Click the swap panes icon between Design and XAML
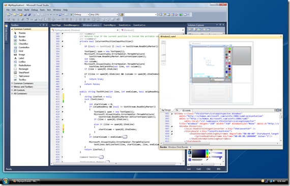The height and width of the screenshot is (186, 290). pyautogui.click(x=177, y=110)
